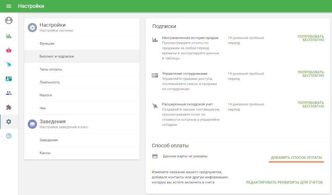332x195 pixels.
Task: Click РЕДАКТИРОВАТЬ РЕКВИЗИТЫ ДЛЯ СЧЕТОВ link
Action: click(x=284, y=182)
